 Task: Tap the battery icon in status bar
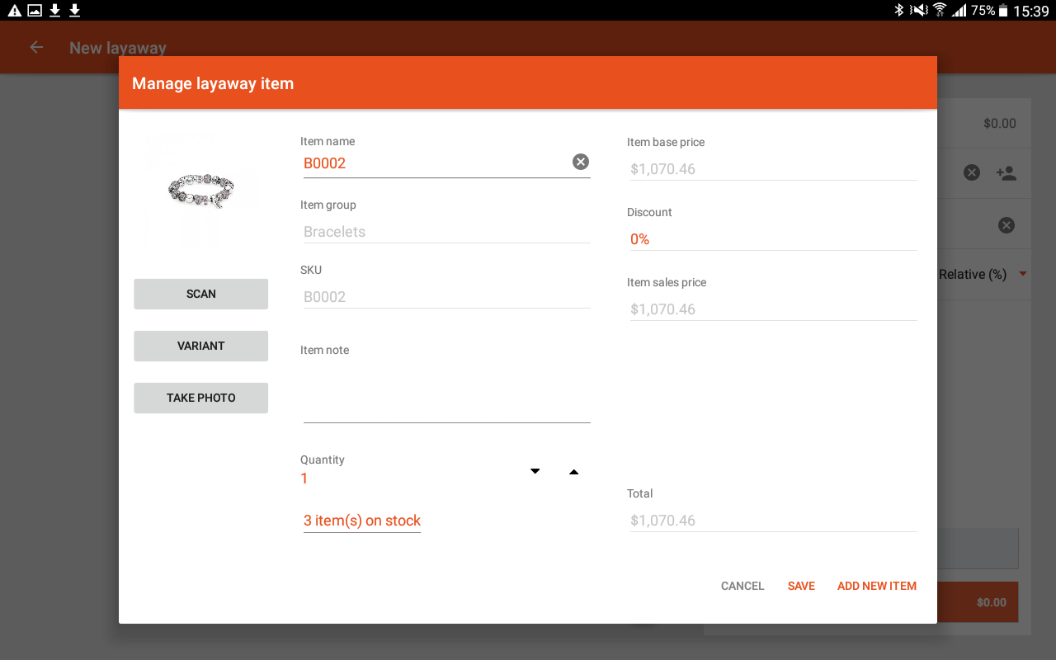coord(1002,10)
